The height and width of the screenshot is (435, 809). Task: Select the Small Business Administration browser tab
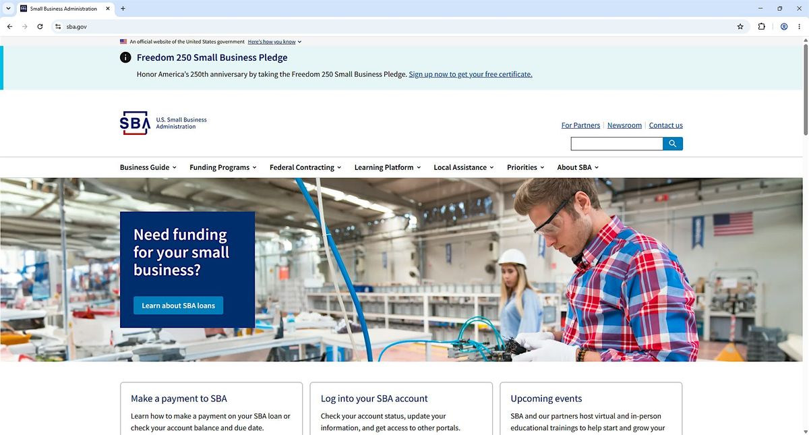pos(66,9)
